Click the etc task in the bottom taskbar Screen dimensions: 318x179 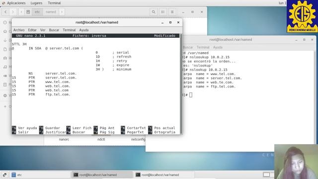coord(41,175)
